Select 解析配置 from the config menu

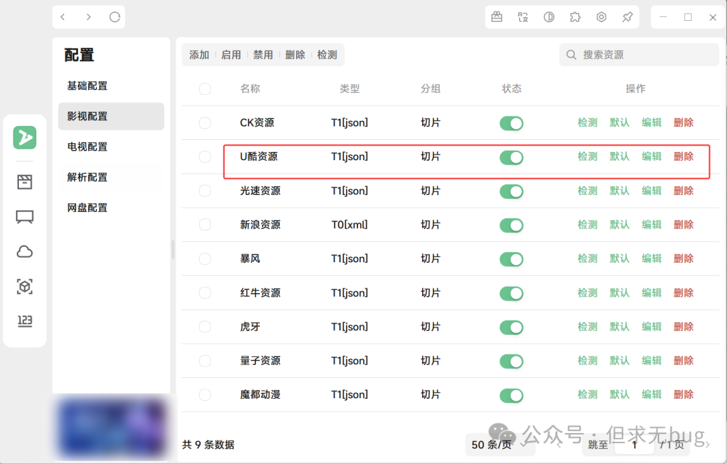point(88,178)
